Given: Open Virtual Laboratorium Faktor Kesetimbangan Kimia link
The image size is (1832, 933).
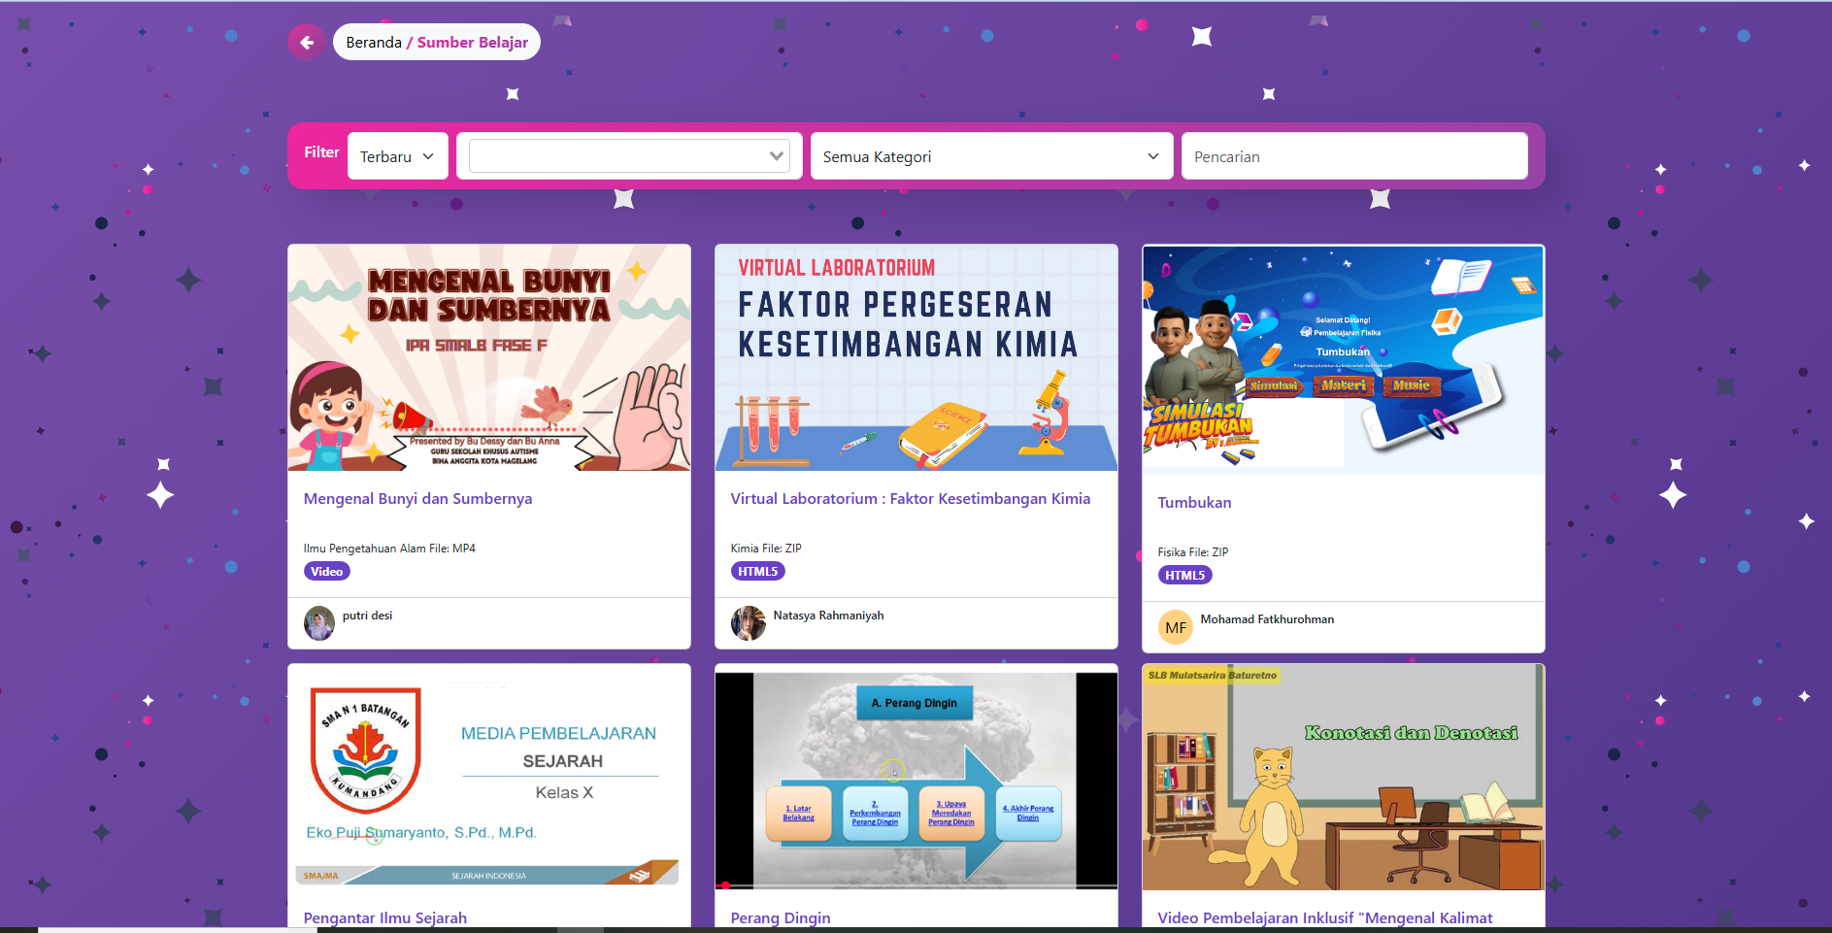Looking at the screenshot, I should pos(911,499).
